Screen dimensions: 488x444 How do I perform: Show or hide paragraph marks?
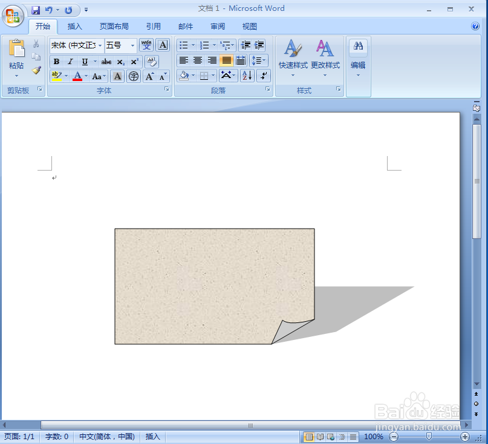point(264,76)
